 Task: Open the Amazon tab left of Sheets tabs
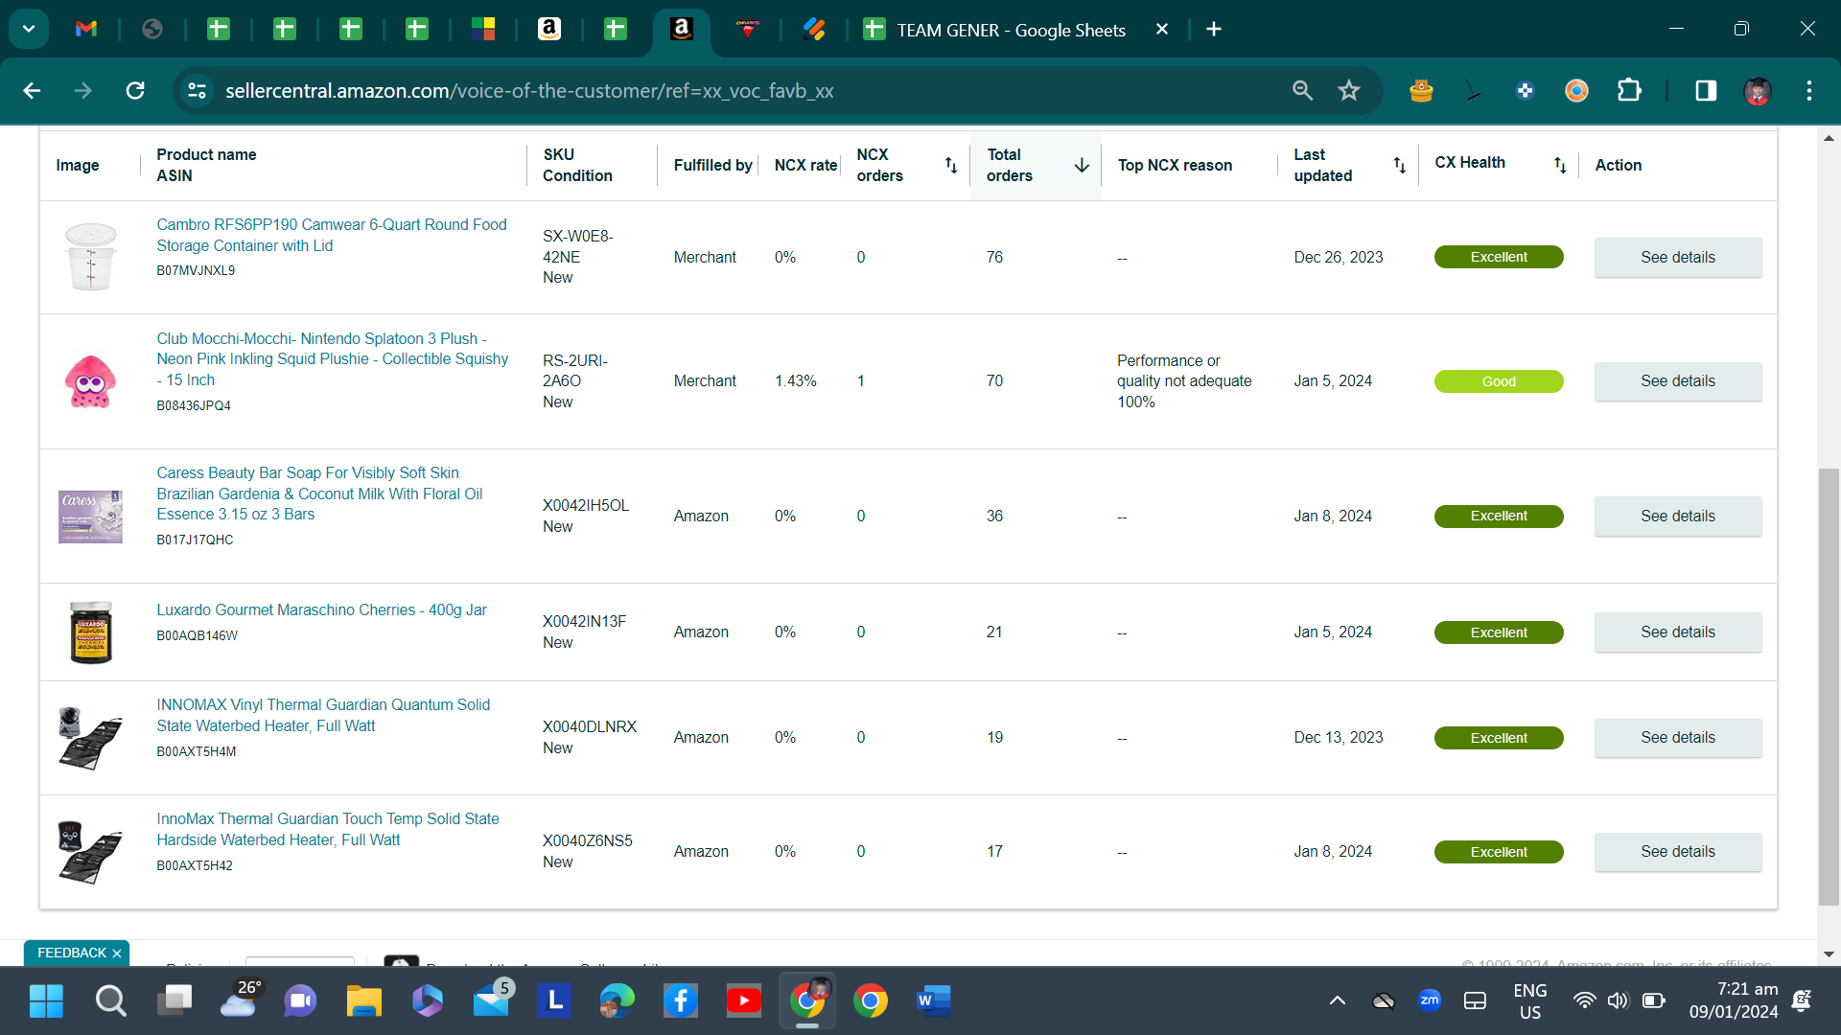point(549,30)
